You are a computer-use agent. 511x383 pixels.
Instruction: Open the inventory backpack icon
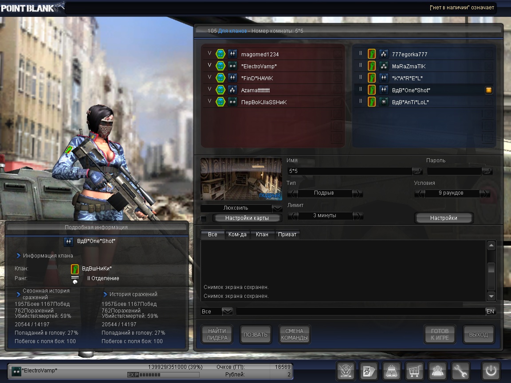coord(391,371)
